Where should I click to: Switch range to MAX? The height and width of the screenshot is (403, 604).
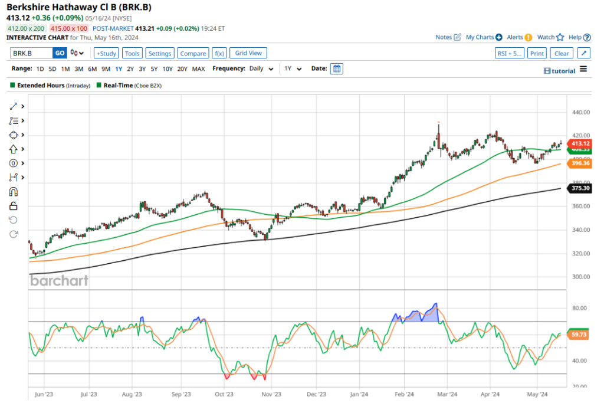point(198,68)
